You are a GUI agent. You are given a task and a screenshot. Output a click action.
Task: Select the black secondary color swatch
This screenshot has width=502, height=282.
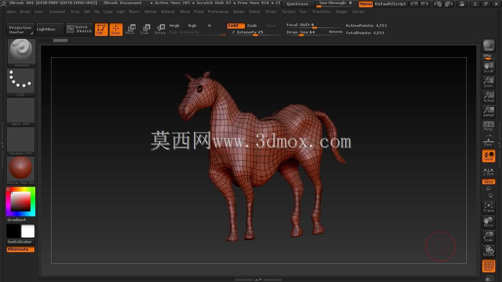(13, 231)
